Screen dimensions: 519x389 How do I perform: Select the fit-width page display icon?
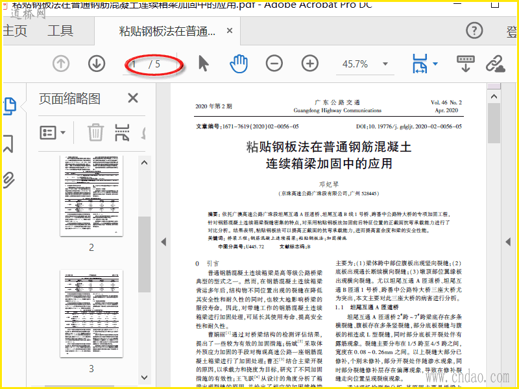[x=420, y=64]
